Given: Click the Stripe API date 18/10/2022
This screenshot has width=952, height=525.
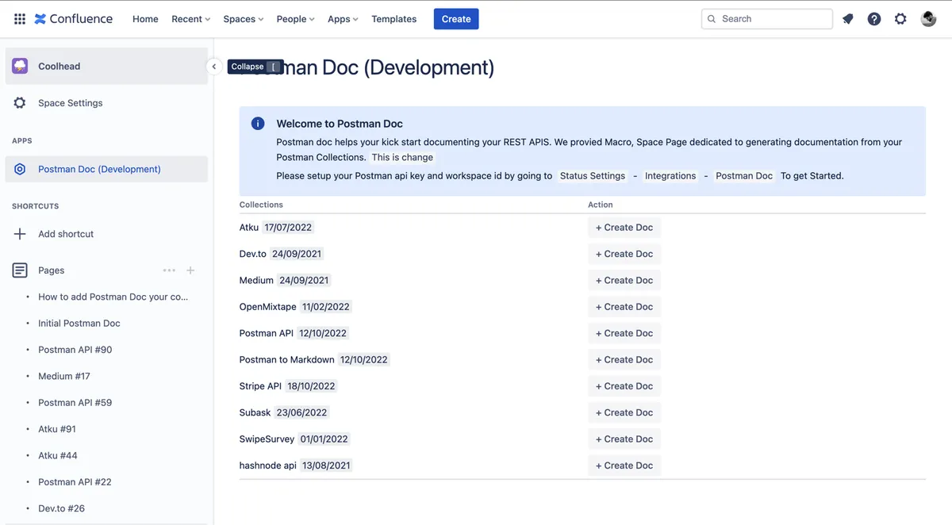Looking at the screenshot, I should 311,386.
